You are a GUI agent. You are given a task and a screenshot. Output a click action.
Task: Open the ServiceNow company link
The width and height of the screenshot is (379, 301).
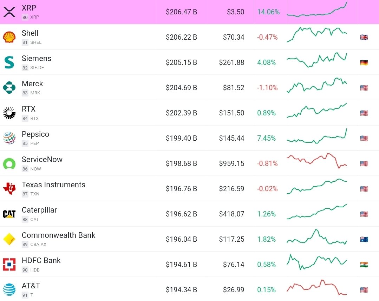coord(42,159)
